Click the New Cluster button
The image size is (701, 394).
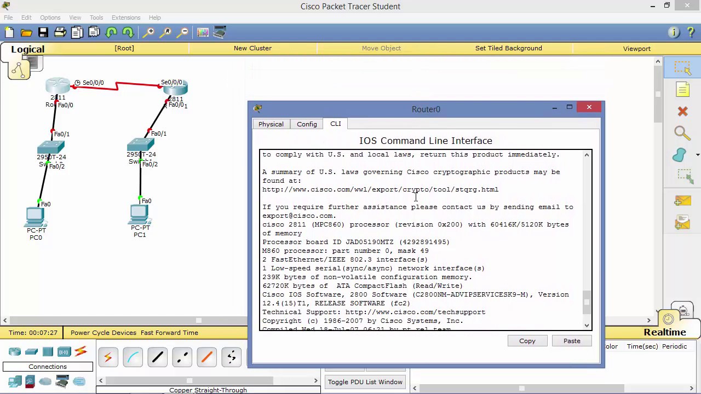[252, 48]
